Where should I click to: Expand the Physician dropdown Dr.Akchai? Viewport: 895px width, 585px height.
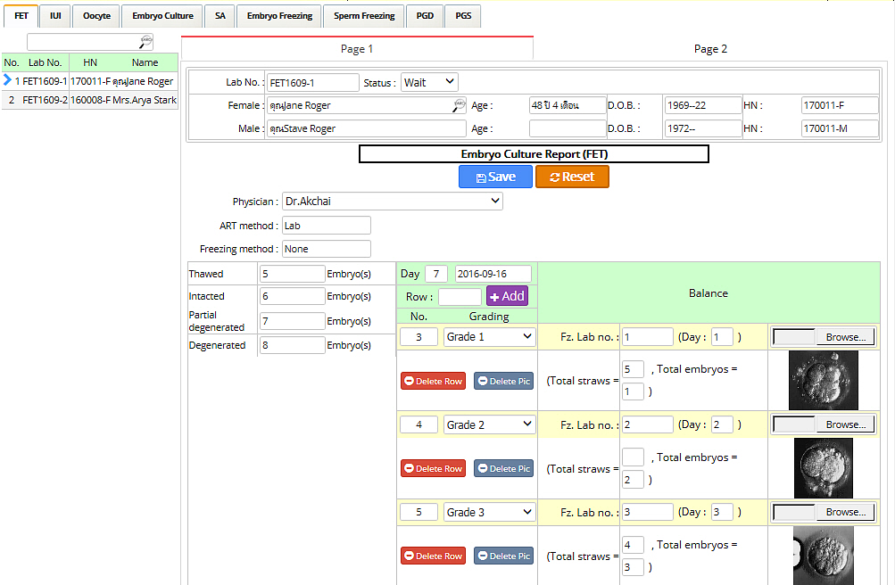coord(393,202)
